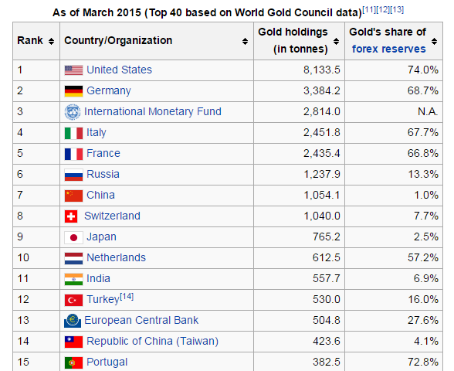The width and height of the screenshot is (454, 371).
Task: Open European Central Bank link
Action: tap(141, 320)
